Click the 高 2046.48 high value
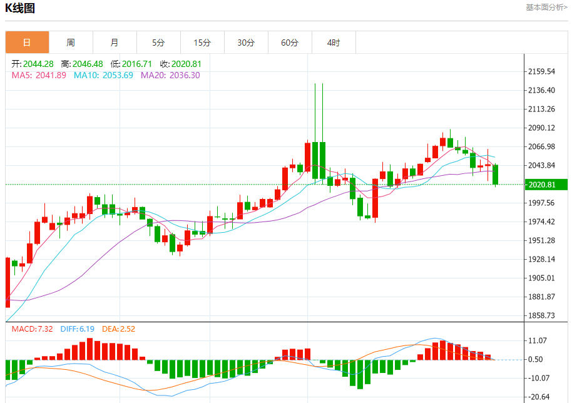 click(82, 64)
